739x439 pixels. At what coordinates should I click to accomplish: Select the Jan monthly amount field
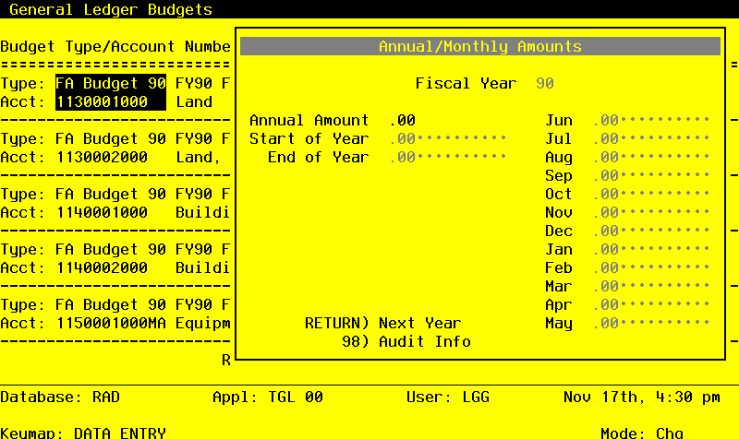click(651, 249)
